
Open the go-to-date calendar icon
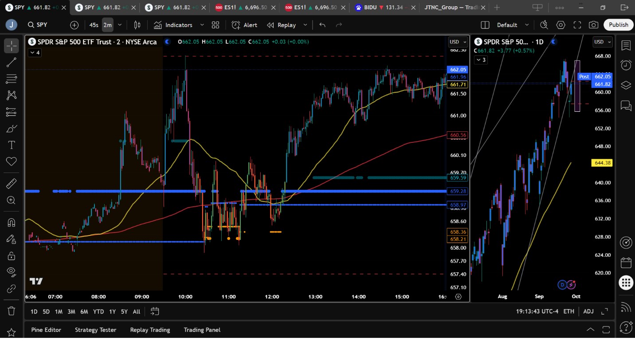pos(155,311)
